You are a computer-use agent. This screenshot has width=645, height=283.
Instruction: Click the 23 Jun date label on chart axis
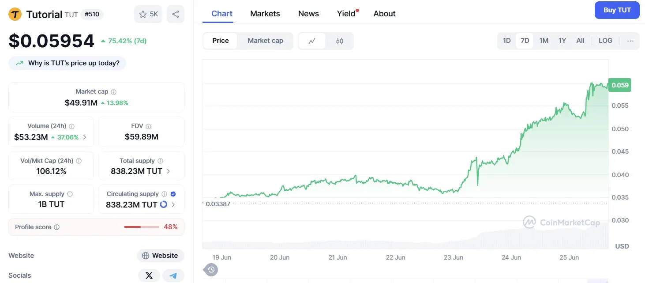coord(453,257)
